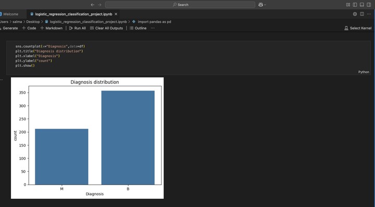This screenshot has width=375, height=207.
Task: Click the plt.show() code line
Action: (x=25, y=66)
